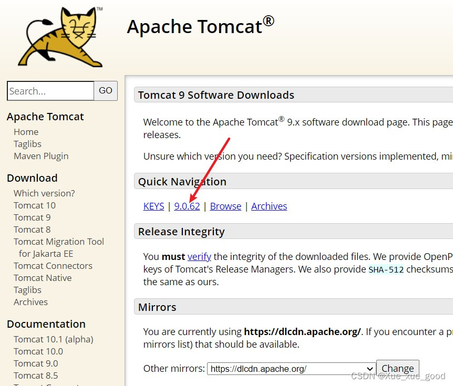Click the 'https://dlcdn.apache.org/' bold text

click(302, 332)
